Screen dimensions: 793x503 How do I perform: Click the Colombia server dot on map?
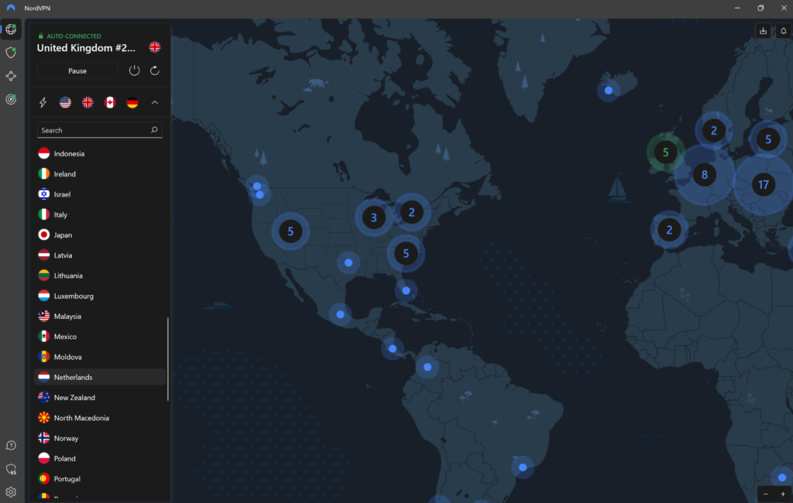point(427,367)
